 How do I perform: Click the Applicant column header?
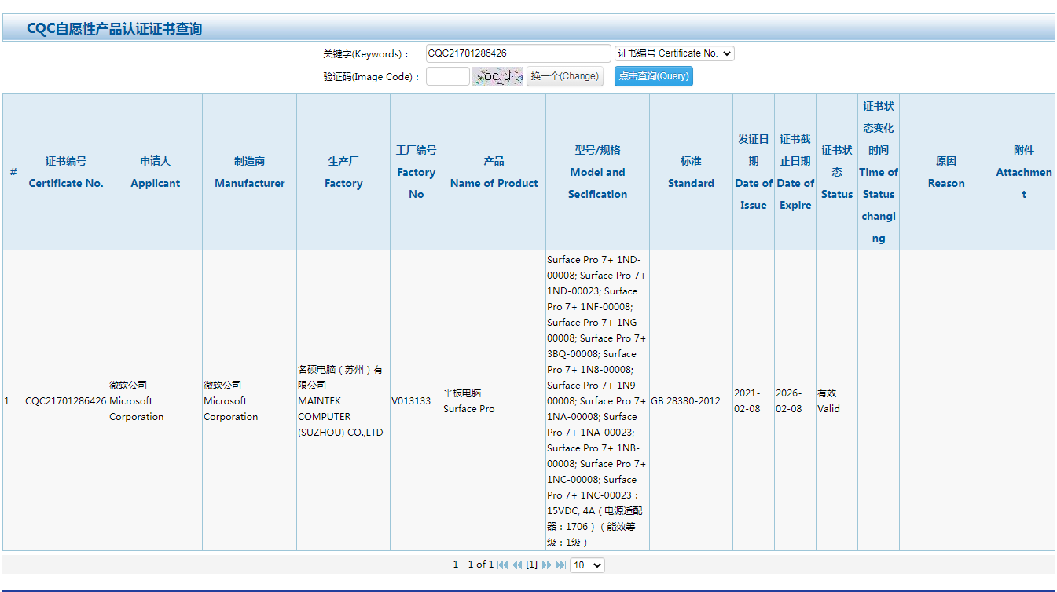click(155, 172)
